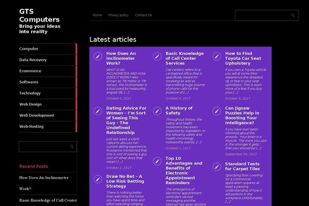This screenshot has width=309, height=206.
Task: Click the header search magnifier icon
Action: pos(293,15)
